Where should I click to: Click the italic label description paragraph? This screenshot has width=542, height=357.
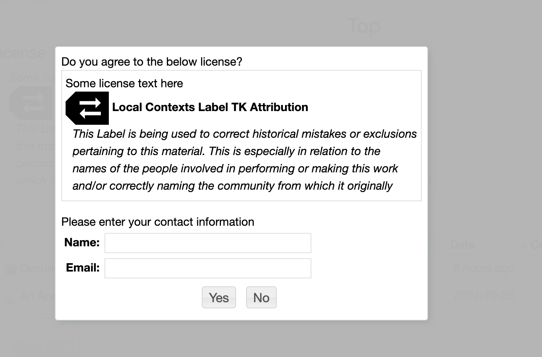point(244,160)
